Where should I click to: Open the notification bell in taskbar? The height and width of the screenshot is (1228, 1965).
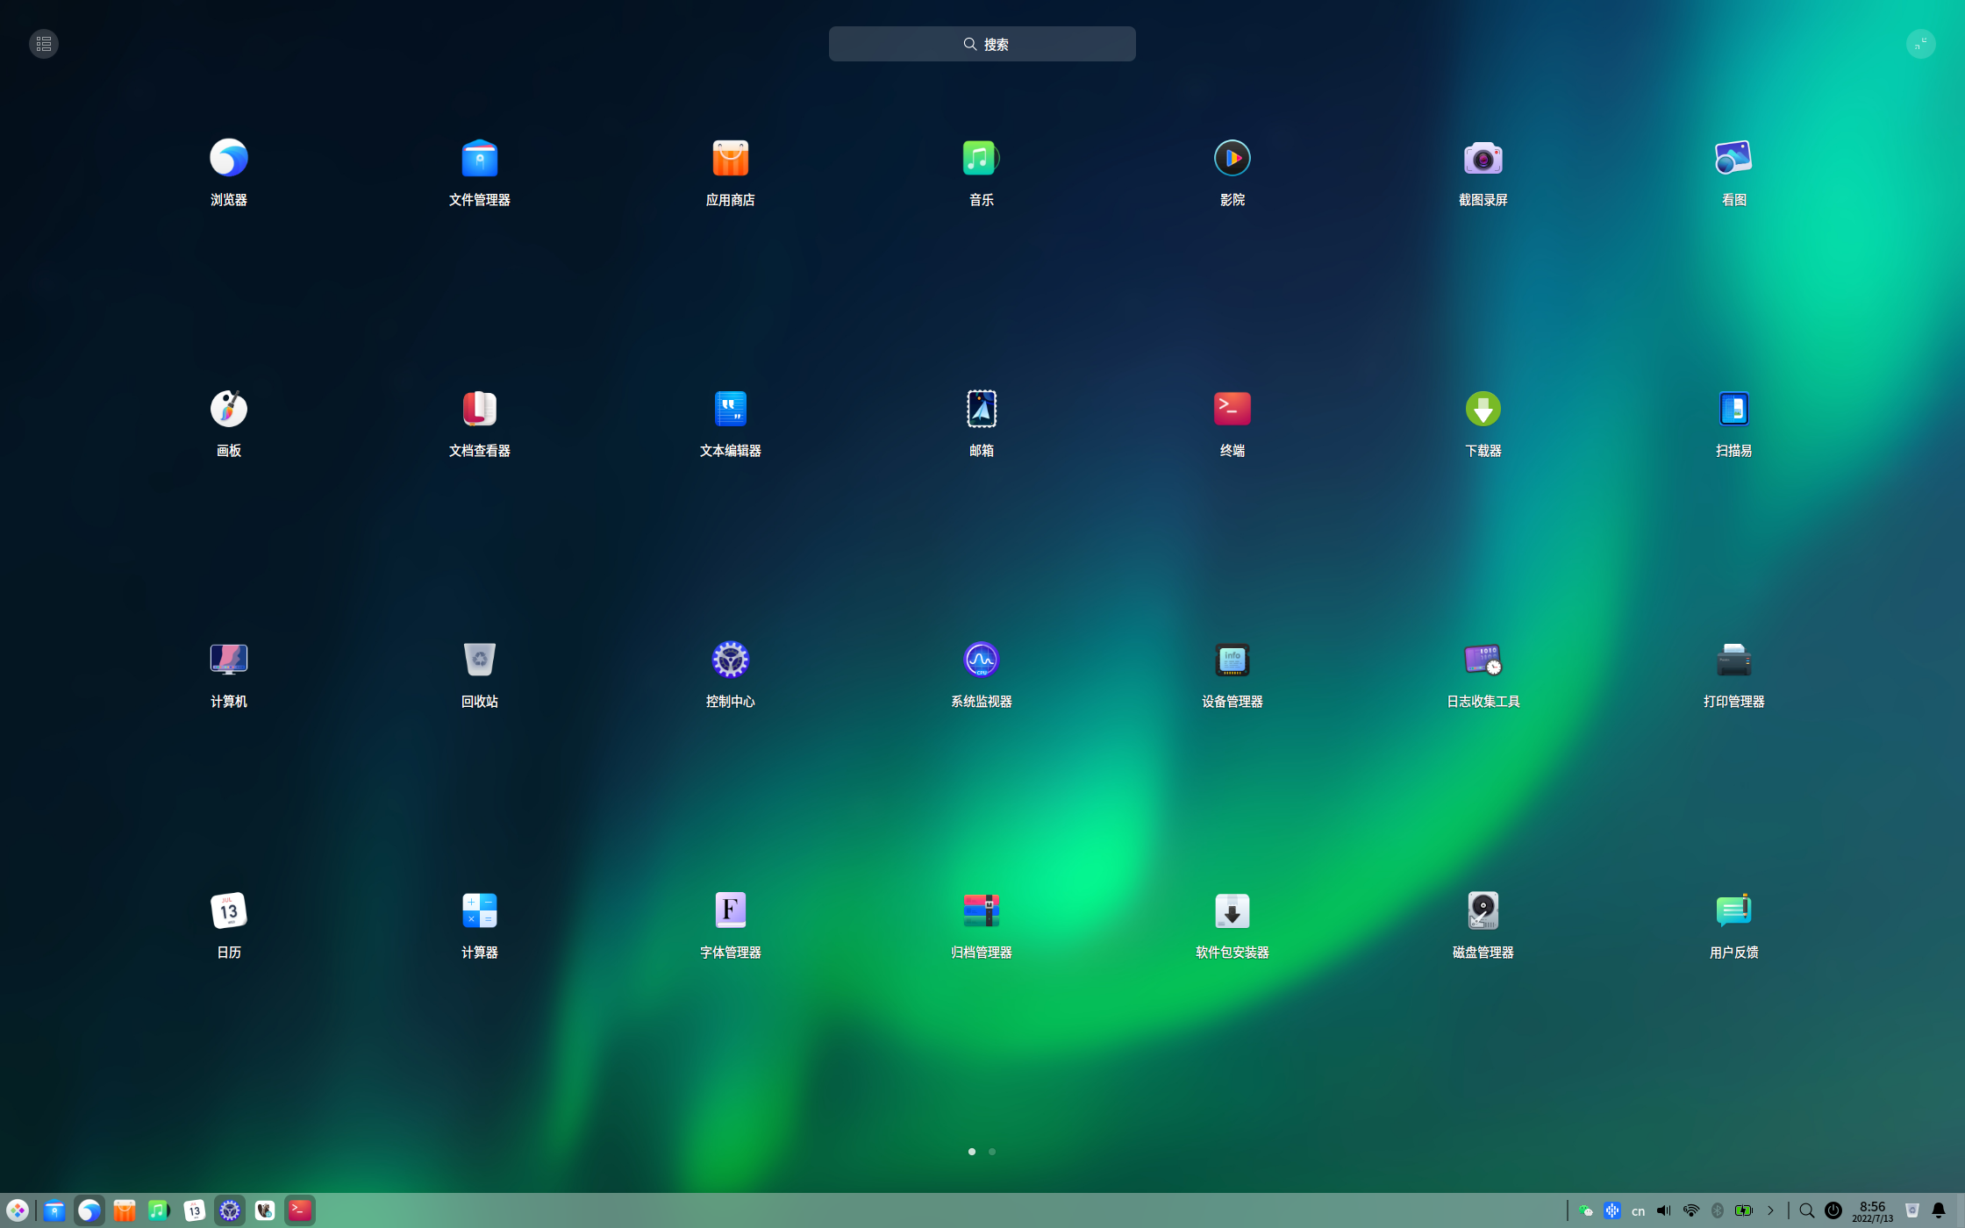(x=1939, y=1210)
